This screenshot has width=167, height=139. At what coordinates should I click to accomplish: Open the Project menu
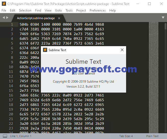81,10
